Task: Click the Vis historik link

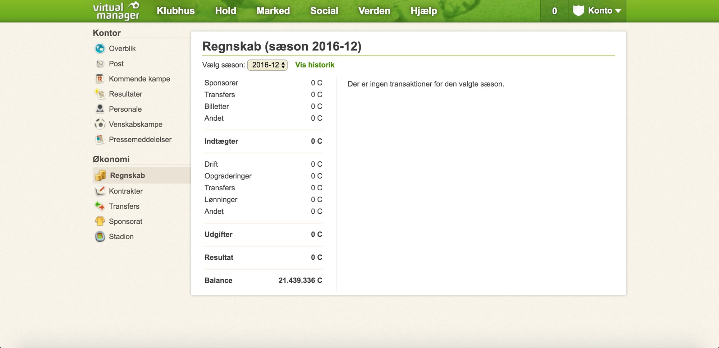Action: click(315, 65)
